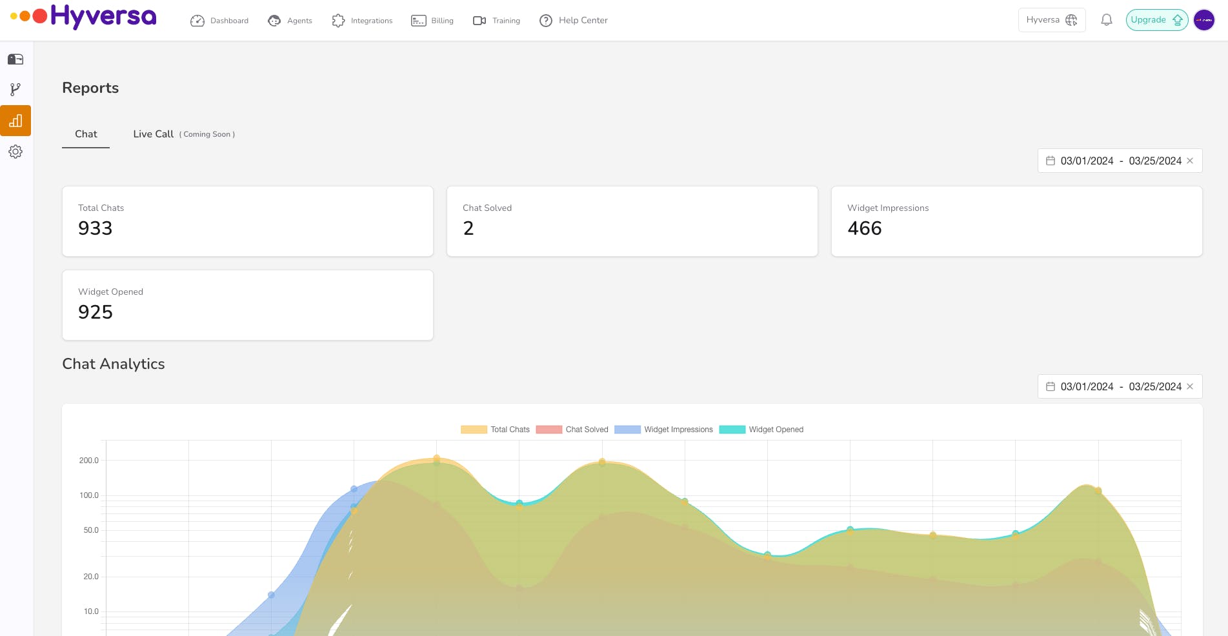Click the Chat Solved stat card
Screen dimensions: 1228x636
(632, 221)
